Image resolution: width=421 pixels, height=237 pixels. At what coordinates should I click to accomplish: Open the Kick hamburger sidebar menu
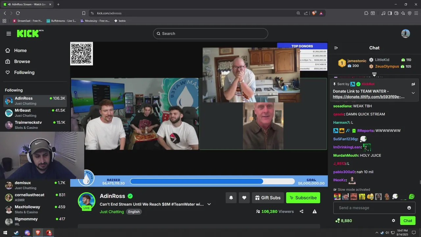pos(9,34)
